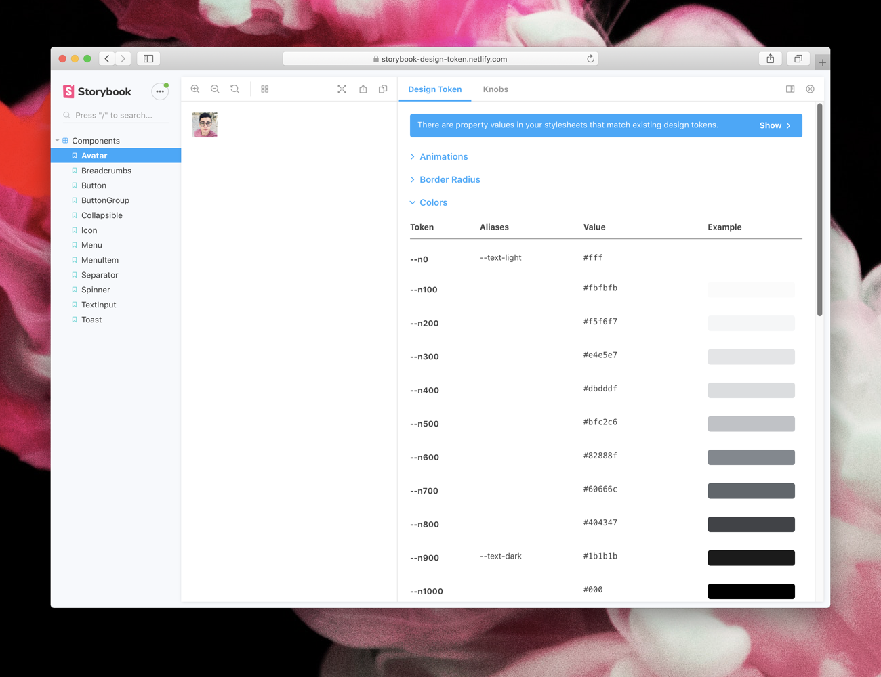The width and height of the screenshot is (881, 677).
Task: Click the --n500 color swatch
Action: coord(751,424)
